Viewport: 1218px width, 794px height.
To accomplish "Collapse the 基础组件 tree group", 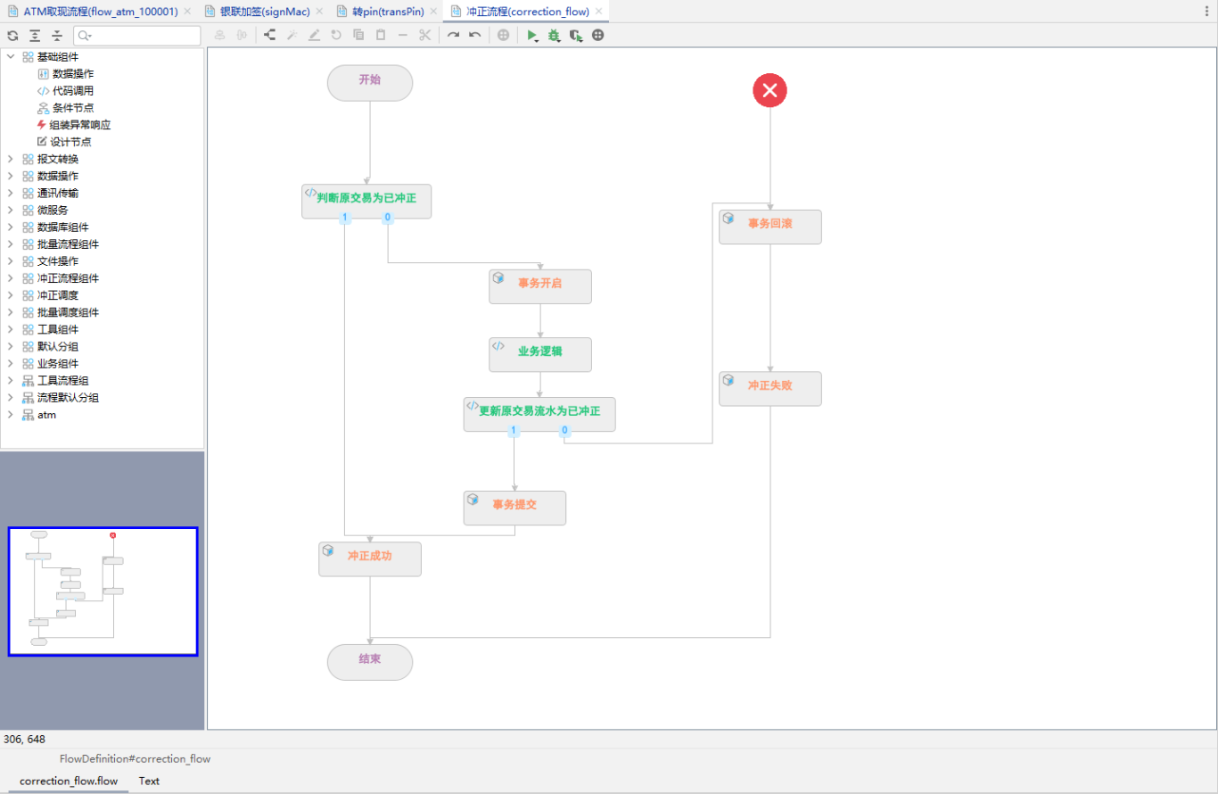I will coord(11,57).
